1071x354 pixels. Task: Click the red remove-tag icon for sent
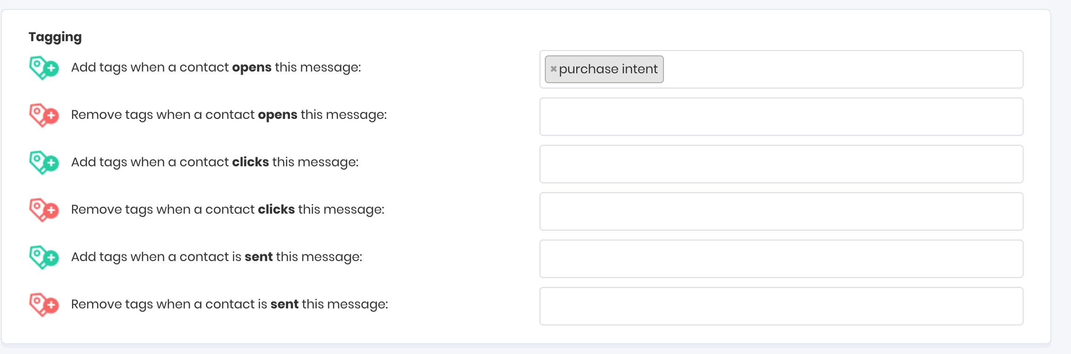[x=44, y=305]
